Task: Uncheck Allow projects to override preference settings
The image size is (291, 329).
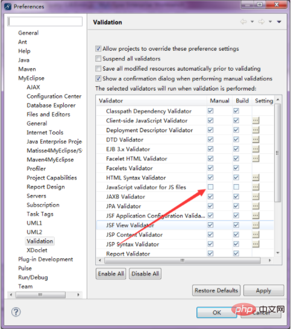Action: [98, 49]
